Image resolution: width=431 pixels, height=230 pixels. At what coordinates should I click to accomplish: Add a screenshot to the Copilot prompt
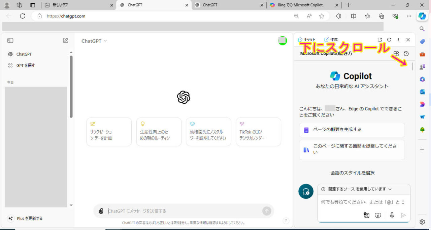378,215
